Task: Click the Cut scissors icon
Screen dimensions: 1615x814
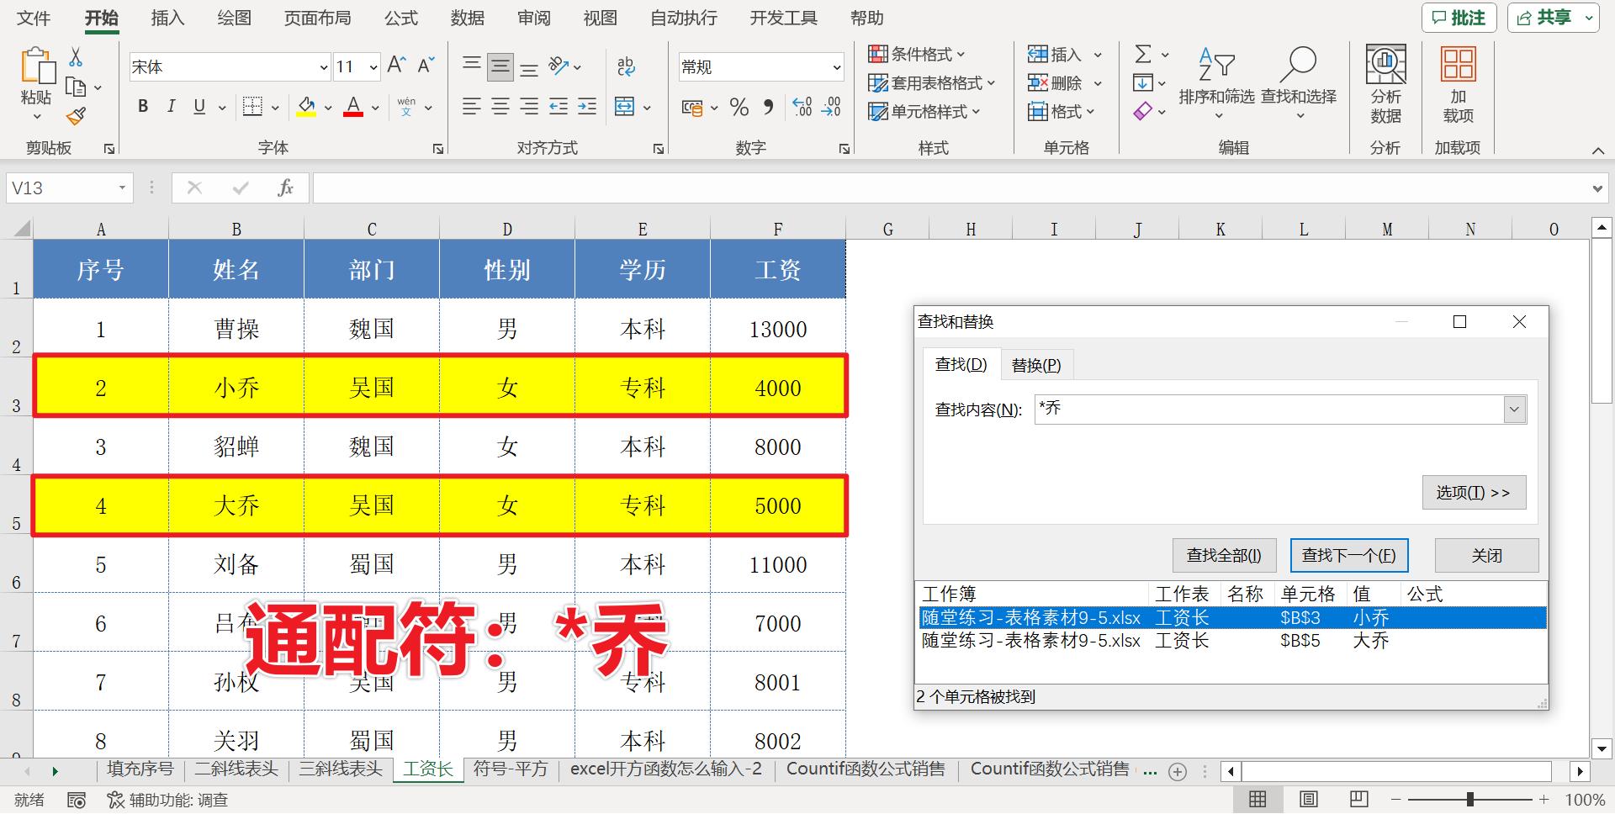Action: click(x=76, y=57)
